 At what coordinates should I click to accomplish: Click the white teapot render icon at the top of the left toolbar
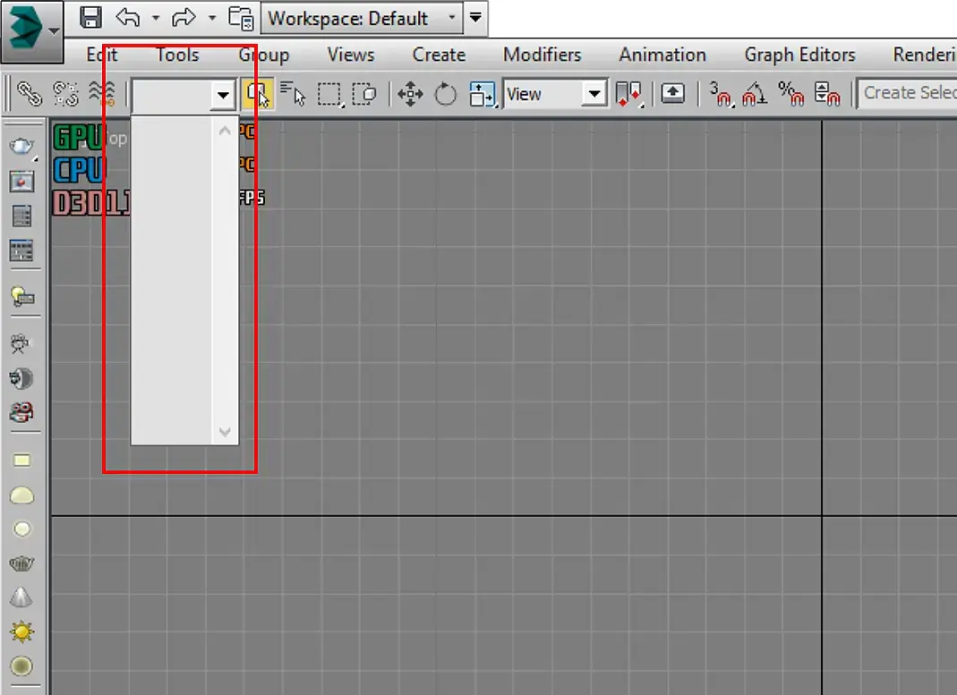[x=21, y=147]
